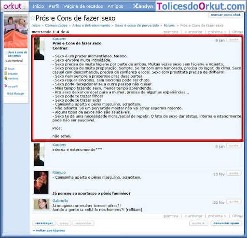247x238 pixels.
Task: Open Kauany's name on second post
Action: pos(59,145)
